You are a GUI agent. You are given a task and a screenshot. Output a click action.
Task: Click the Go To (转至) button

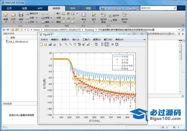click(45, 18)
